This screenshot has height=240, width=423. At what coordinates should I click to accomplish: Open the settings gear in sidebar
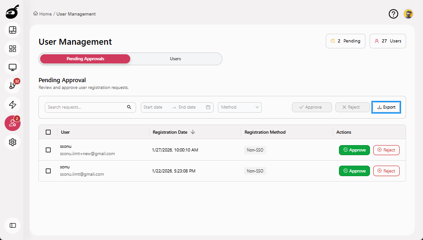[x=13, y=142]
